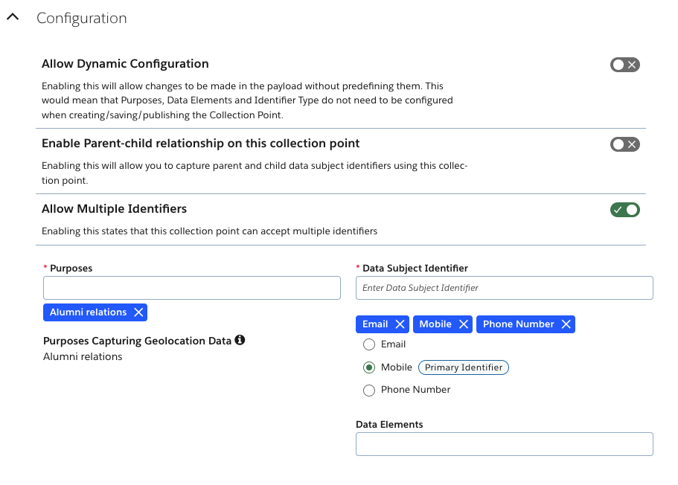Remove the Phone Number identifier tag
The image size is (678, 485).
566,324
